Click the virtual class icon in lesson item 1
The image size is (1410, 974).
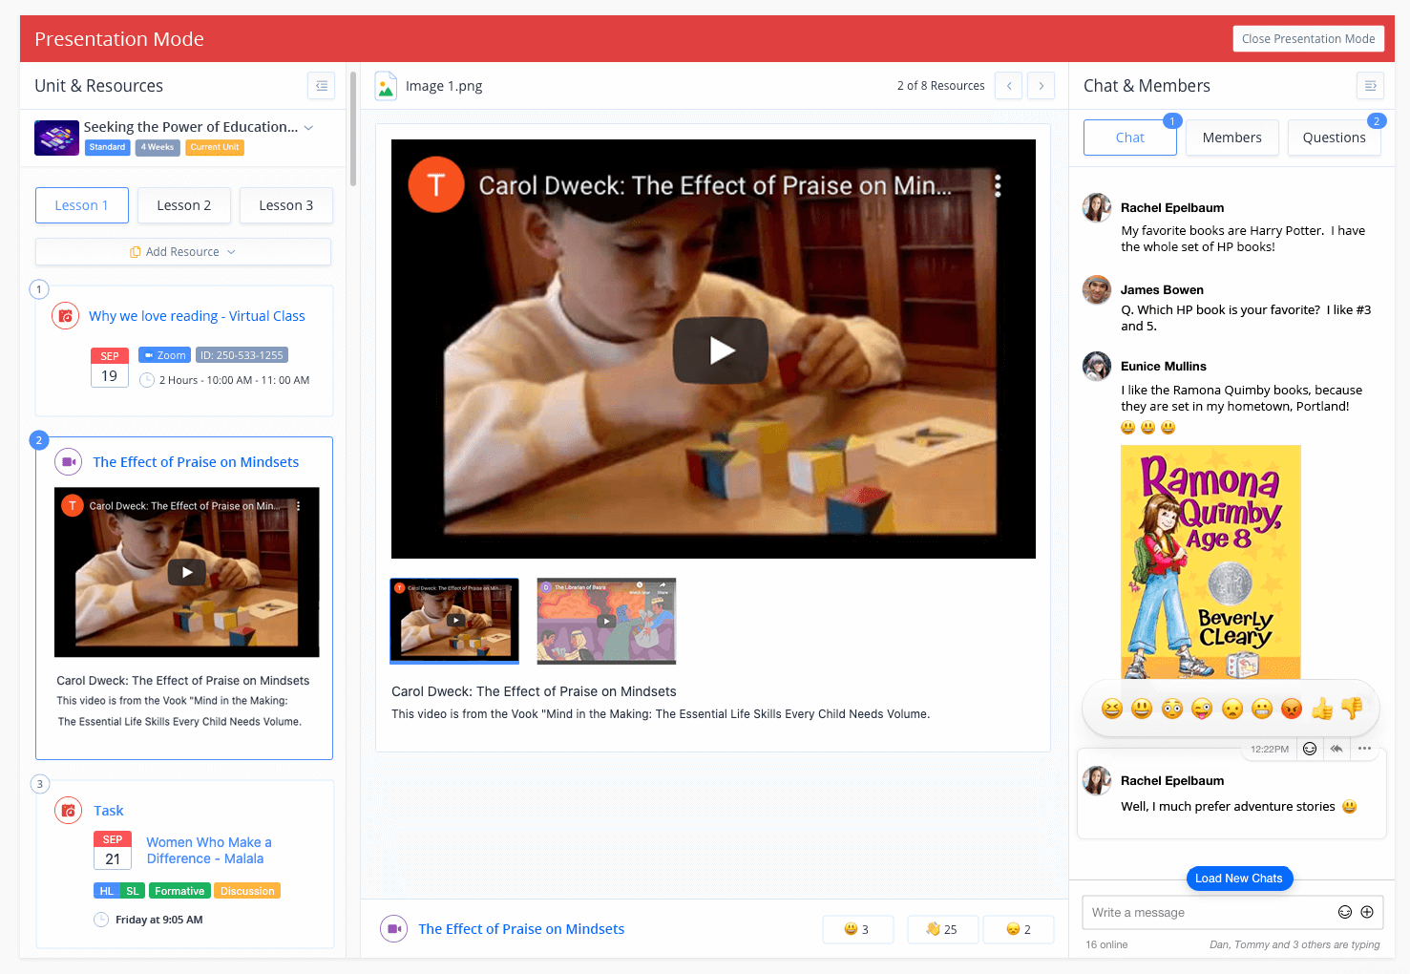coord(65,316)
